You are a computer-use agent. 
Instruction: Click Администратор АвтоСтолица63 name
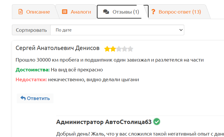104,122
